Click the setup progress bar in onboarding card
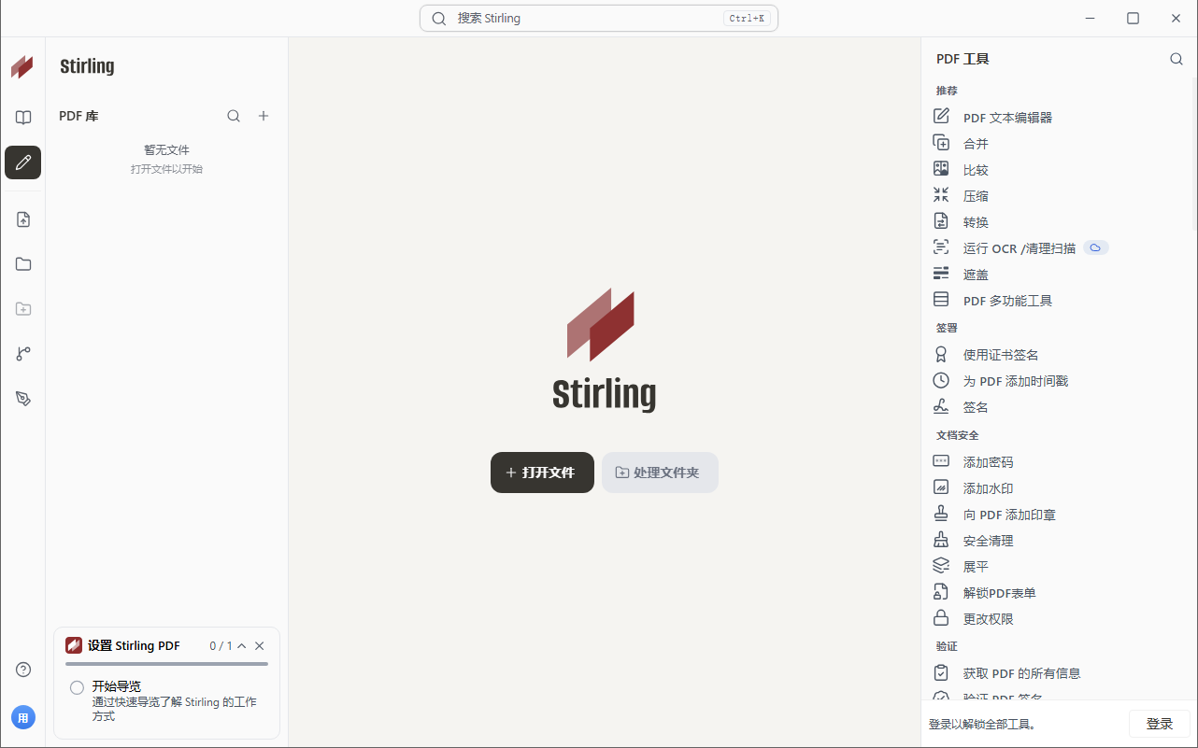Screen dimensions: 1198x748 166,664
